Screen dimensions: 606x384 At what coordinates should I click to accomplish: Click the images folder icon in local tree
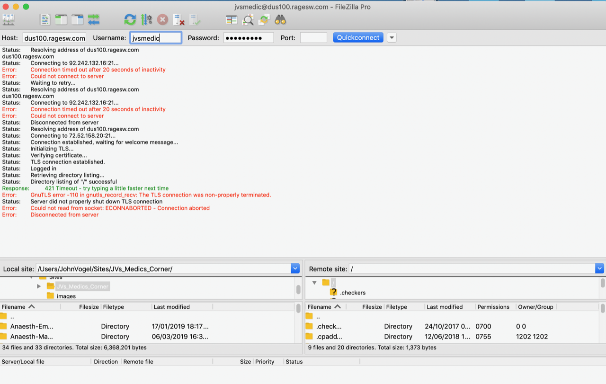click(50, 296)
